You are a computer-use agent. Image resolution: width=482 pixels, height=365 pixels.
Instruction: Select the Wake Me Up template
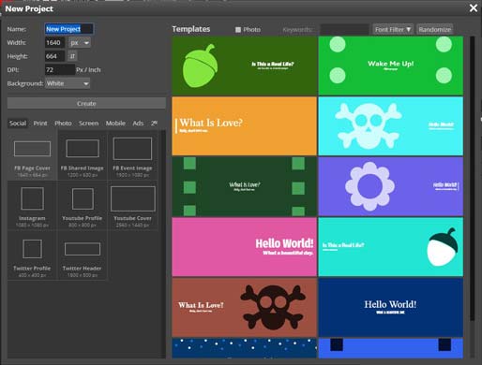coord(391,66)
